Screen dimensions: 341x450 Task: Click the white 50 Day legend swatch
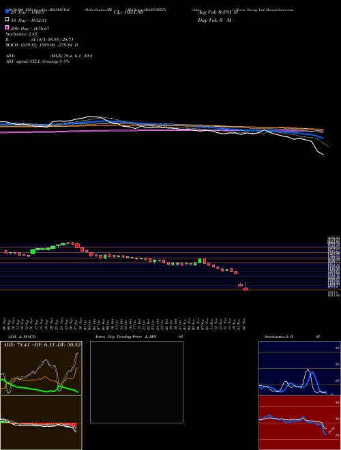7,20
